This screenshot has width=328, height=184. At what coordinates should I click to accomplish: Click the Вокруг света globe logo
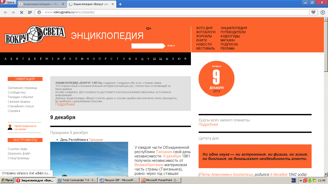tap(35, 35)
